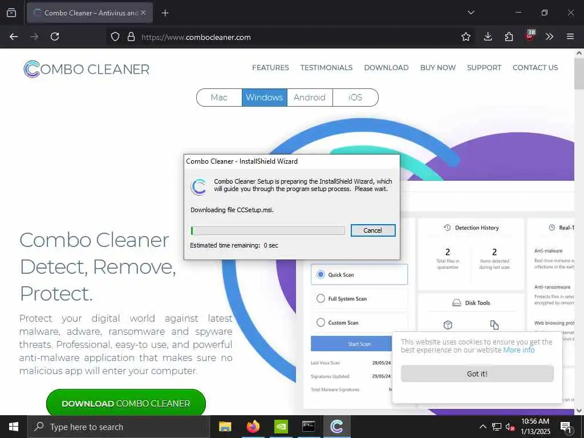Screen dimensions: 584x438
Task: Open tracking protection shield icon
Action: coord(115,36)
